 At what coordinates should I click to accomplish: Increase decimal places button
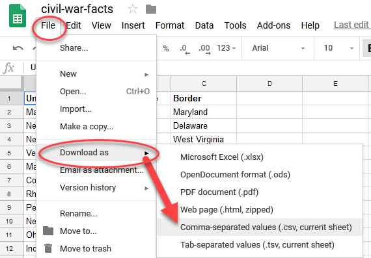tap(204, 49)
